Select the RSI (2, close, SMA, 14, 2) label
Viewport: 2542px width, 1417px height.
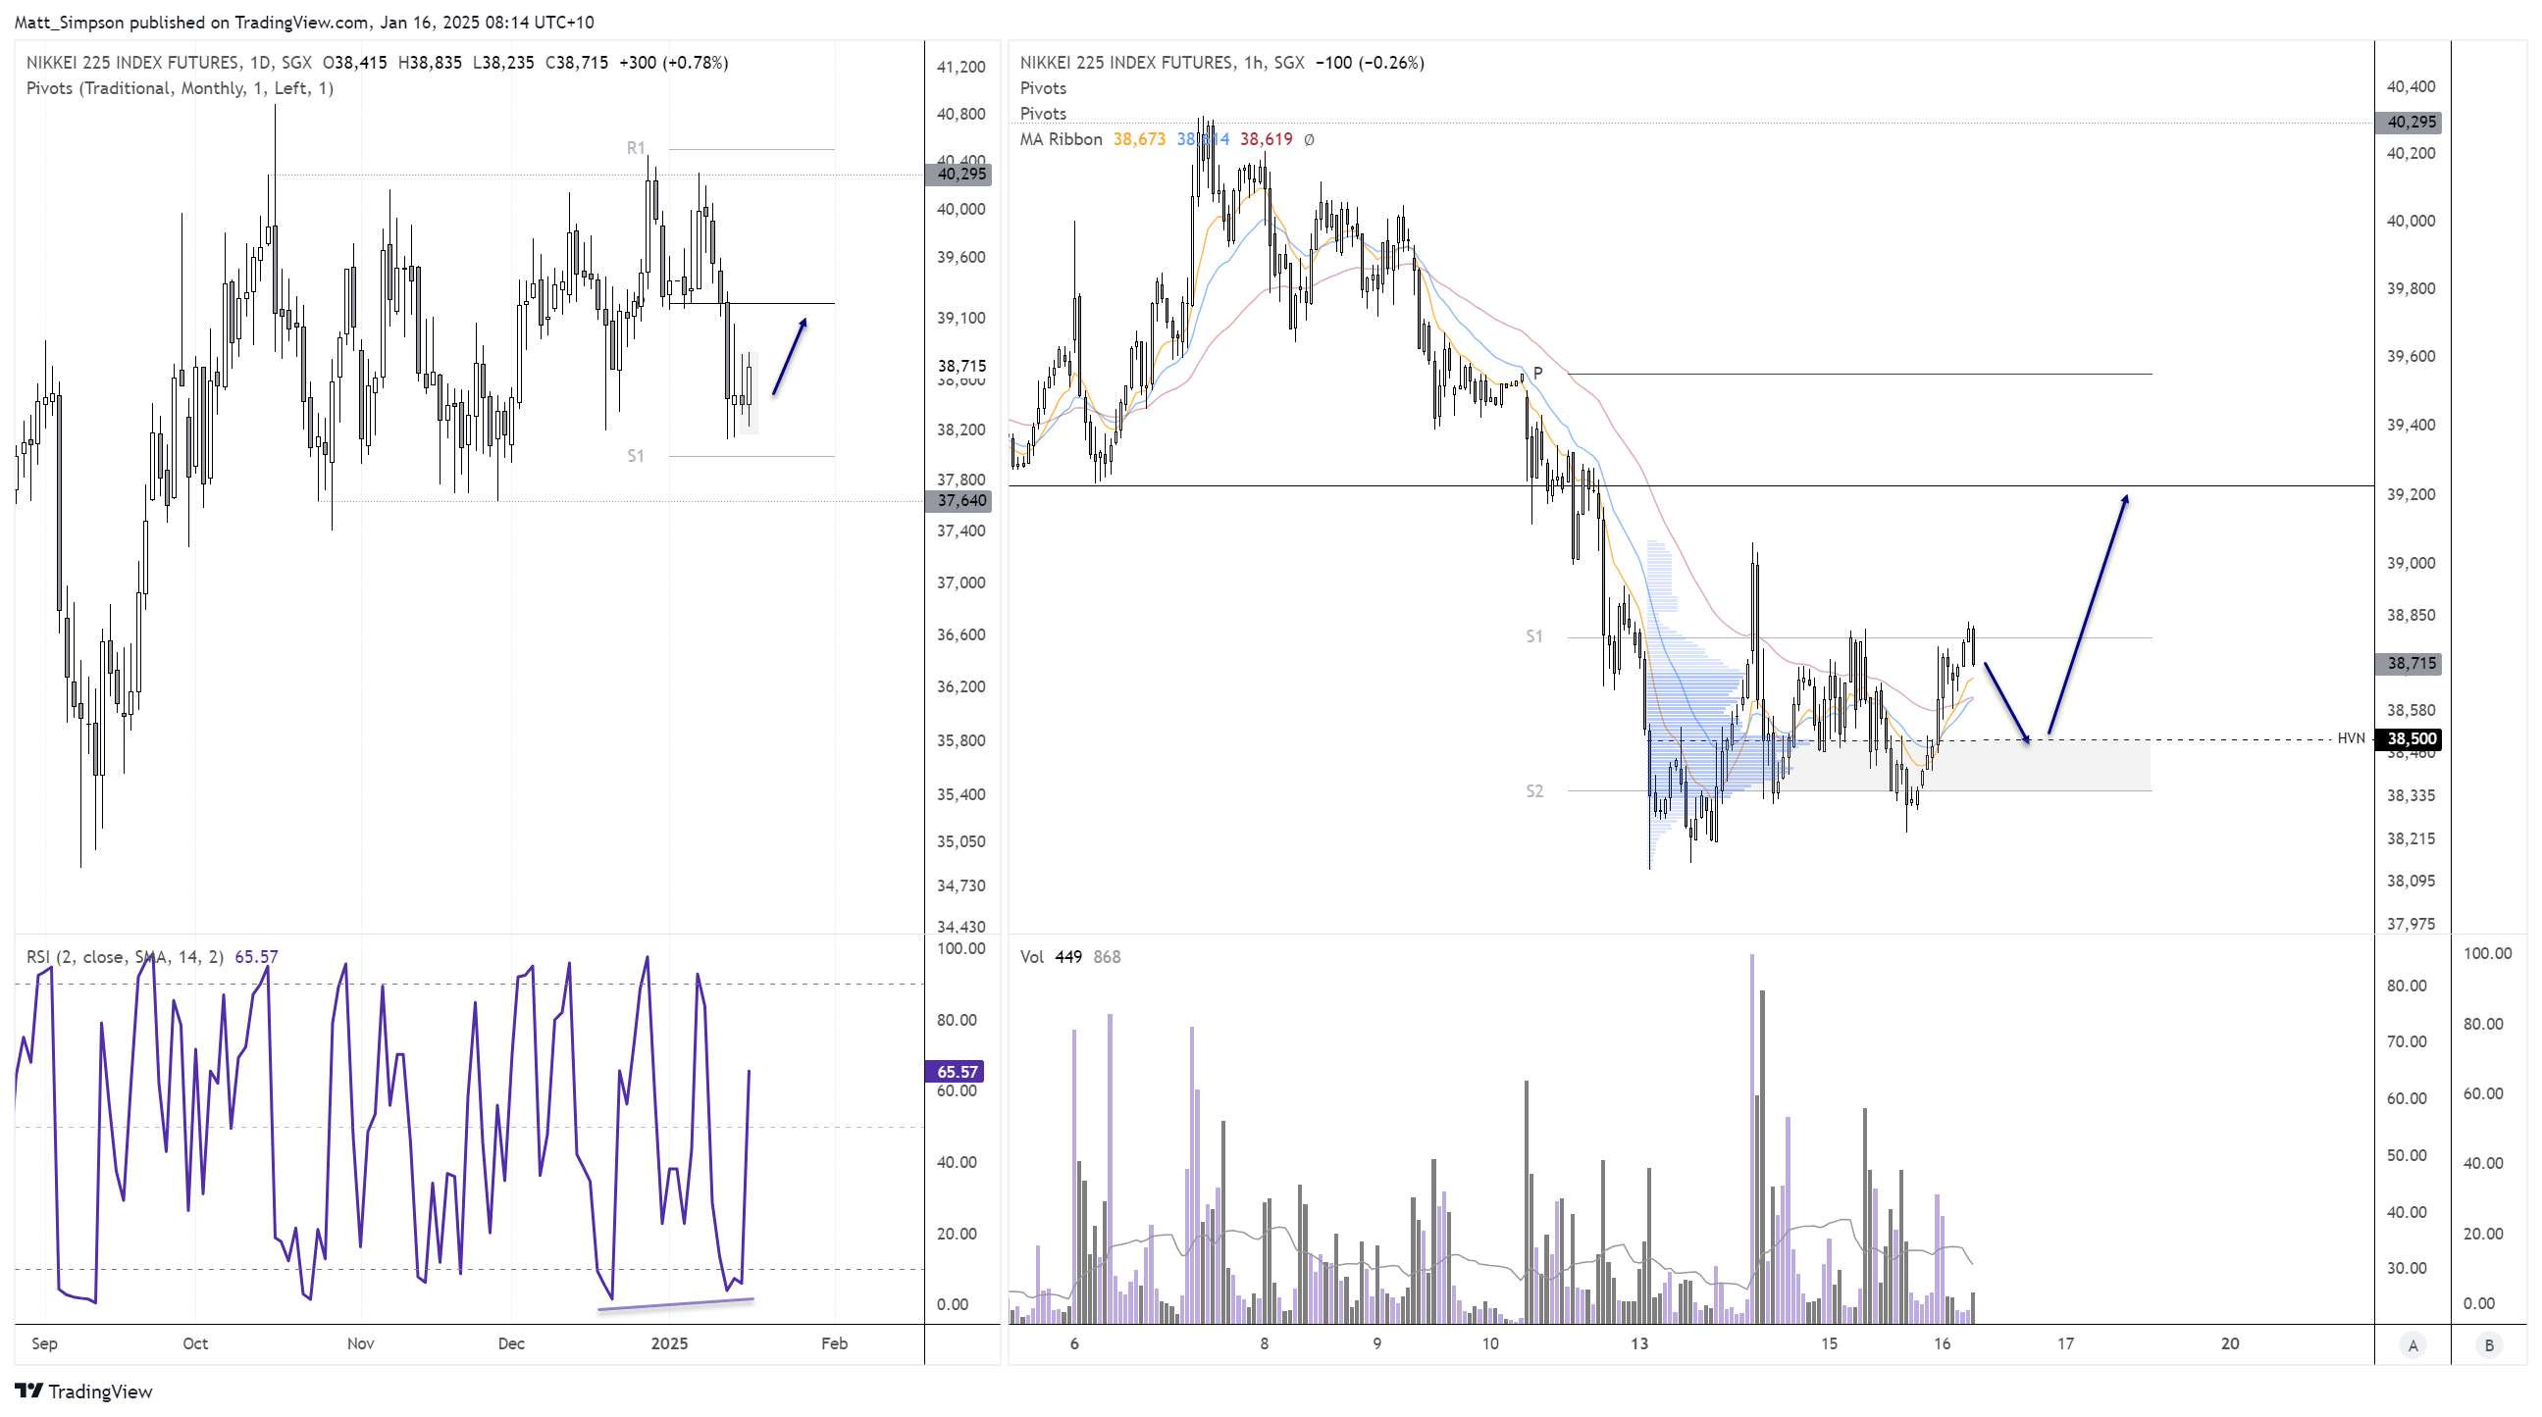[x=126, y=956]
